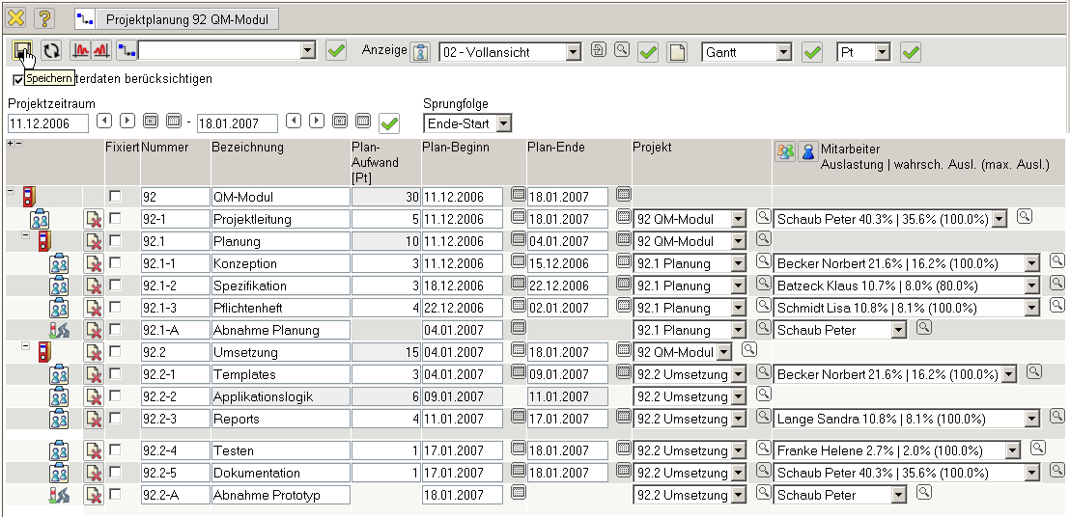Click the Plan-Ende column header

pyautogui.click(x=555, y=148)
